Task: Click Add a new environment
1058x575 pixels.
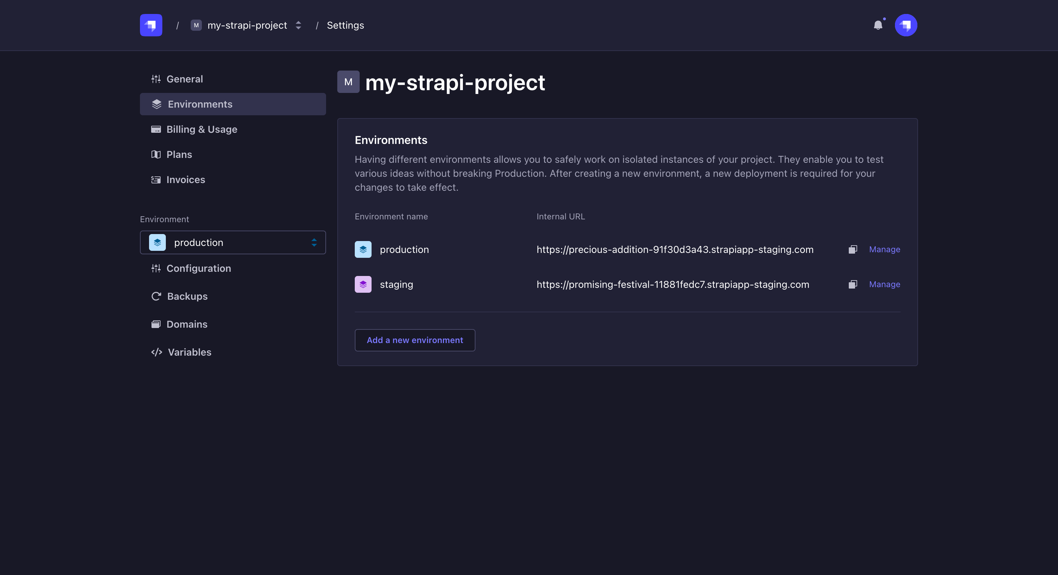Action: click(414, 340)
